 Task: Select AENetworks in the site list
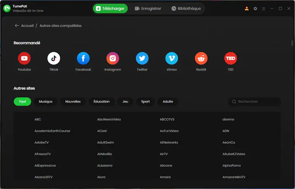[x=169, y=142]
